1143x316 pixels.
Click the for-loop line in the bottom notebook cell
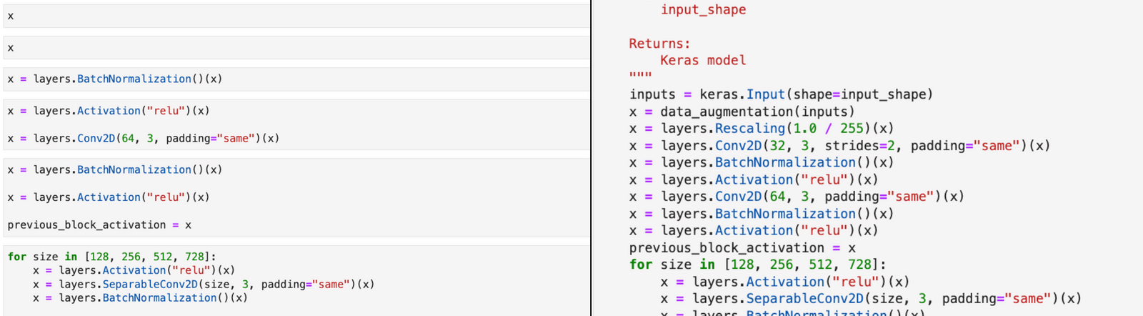coord(111,257)
